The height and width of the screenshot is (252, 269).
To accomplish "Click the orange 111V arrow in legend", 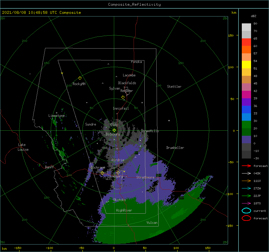I will 246,181.
